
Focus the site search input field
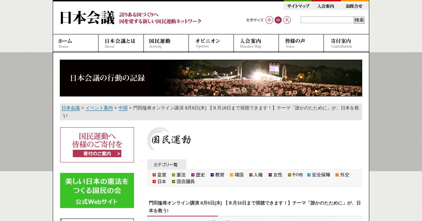327,20
